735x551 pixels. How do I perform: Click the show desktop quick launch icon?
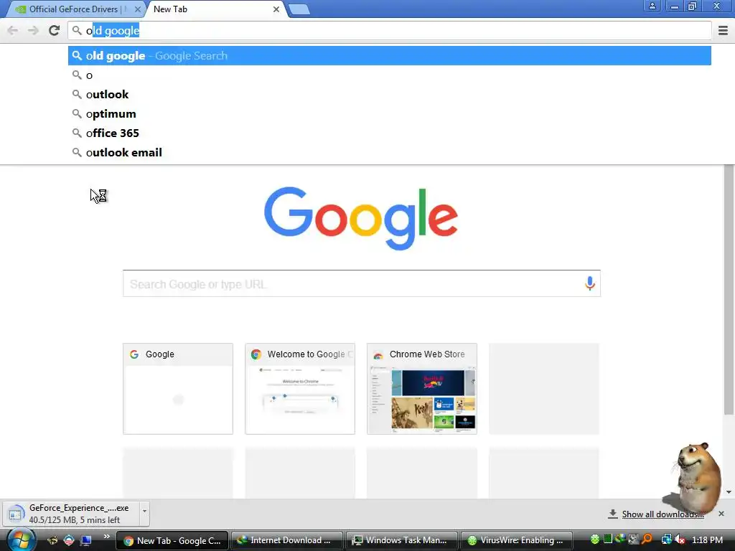point(86,541)
